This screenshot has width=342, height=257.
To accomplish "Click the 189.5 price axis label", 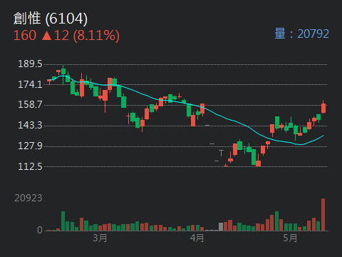I will click(x=30, y=64).
